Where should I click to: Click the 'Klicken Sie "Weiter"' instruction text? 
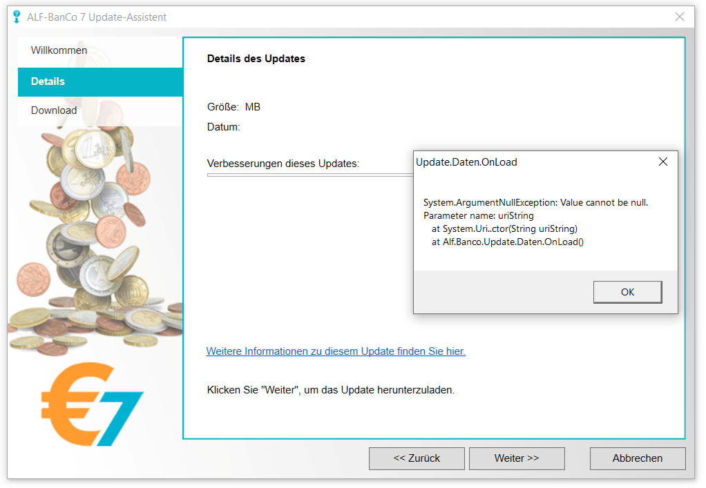[331, 390]
